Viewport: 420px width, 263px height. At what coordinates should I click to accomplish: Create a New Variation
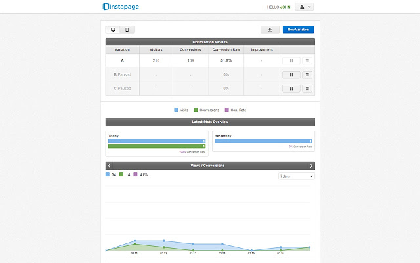pos(298,30)
